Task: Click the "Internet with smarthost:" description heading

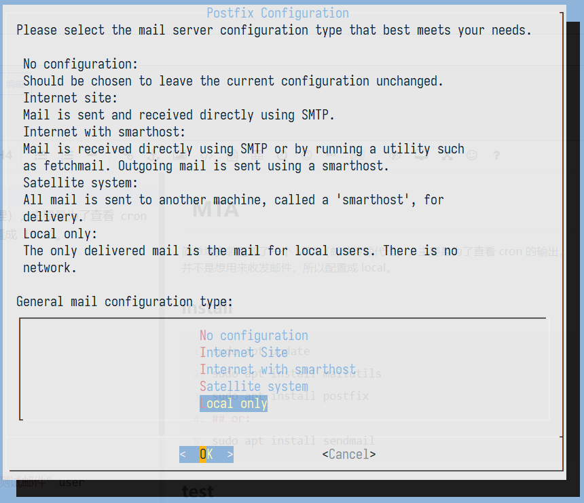Action: [104, 132]
